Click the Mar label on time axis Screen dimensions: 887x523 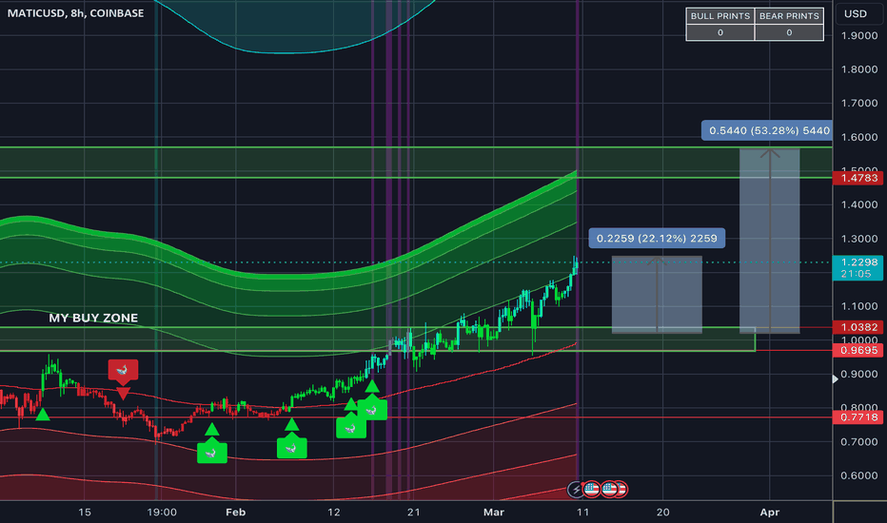coord(494,513)
